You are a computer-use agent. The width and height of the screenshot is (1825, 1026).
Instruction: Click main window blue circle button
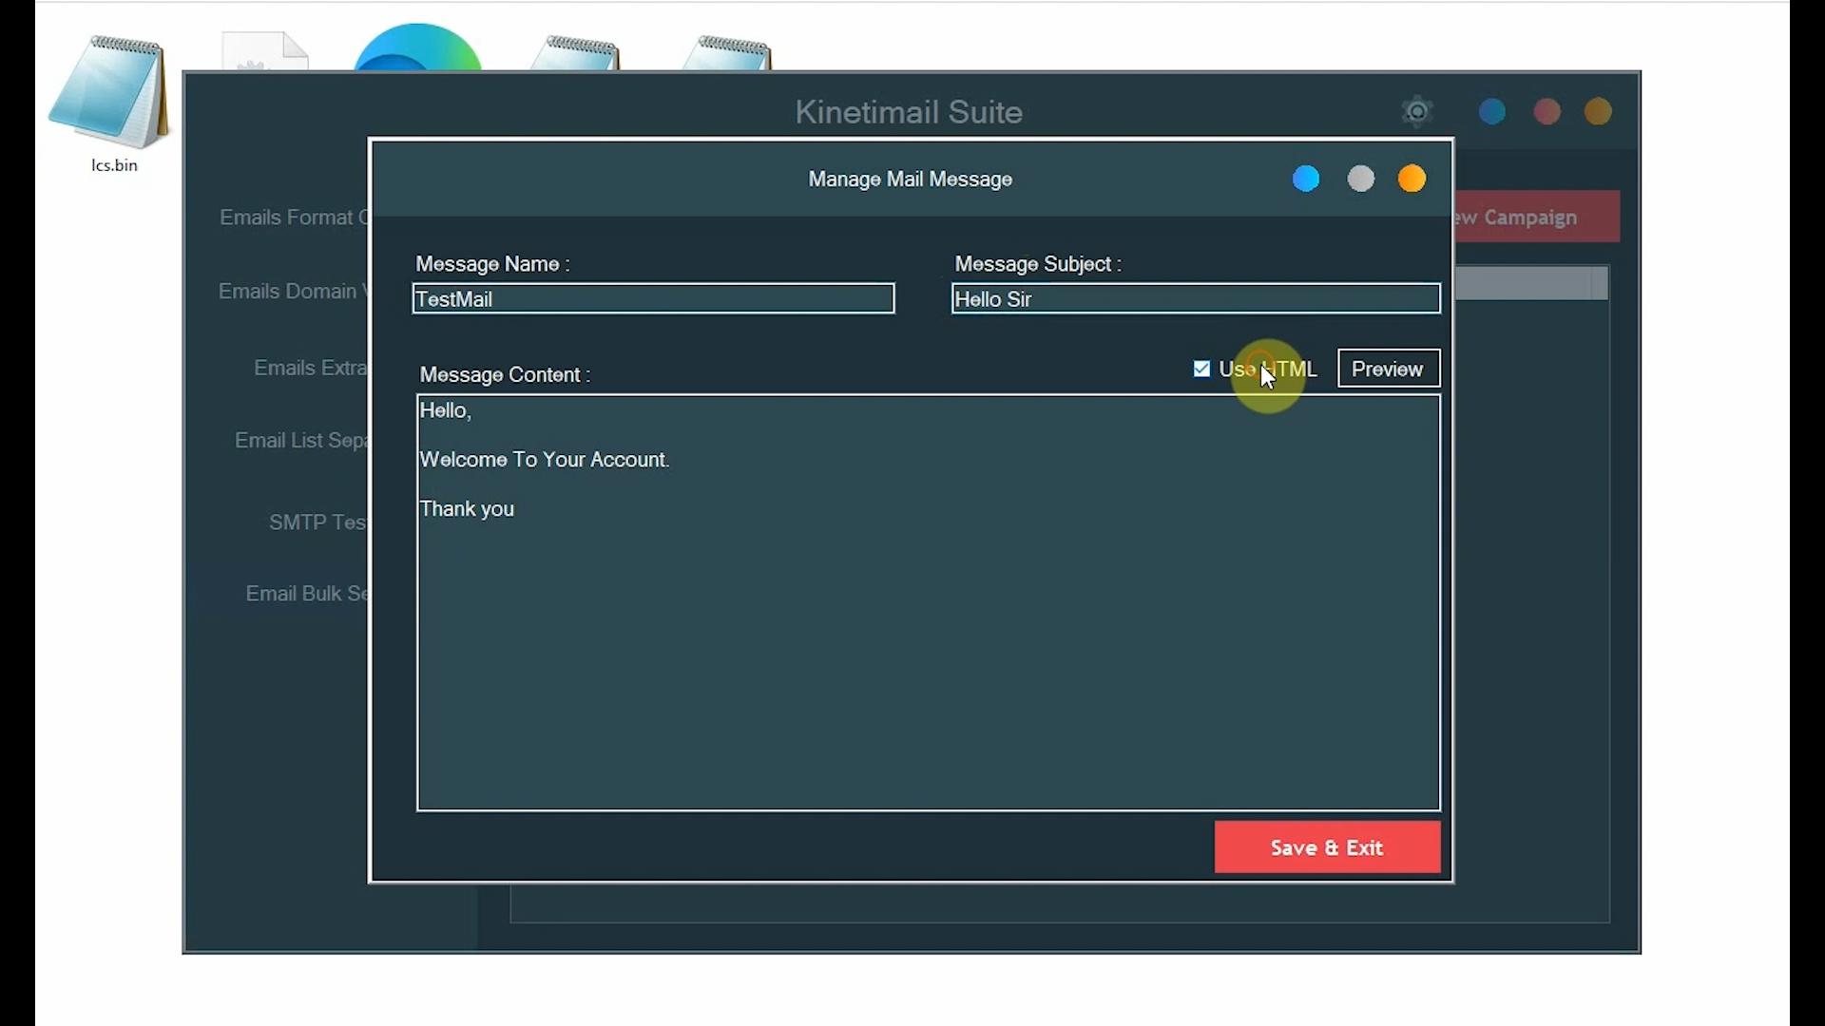tap(1491, 112)
